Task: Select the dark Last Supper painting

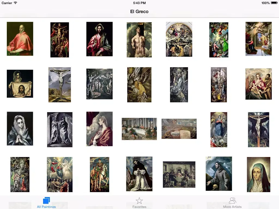Action: pyautogui.click(x=179, y=174)
